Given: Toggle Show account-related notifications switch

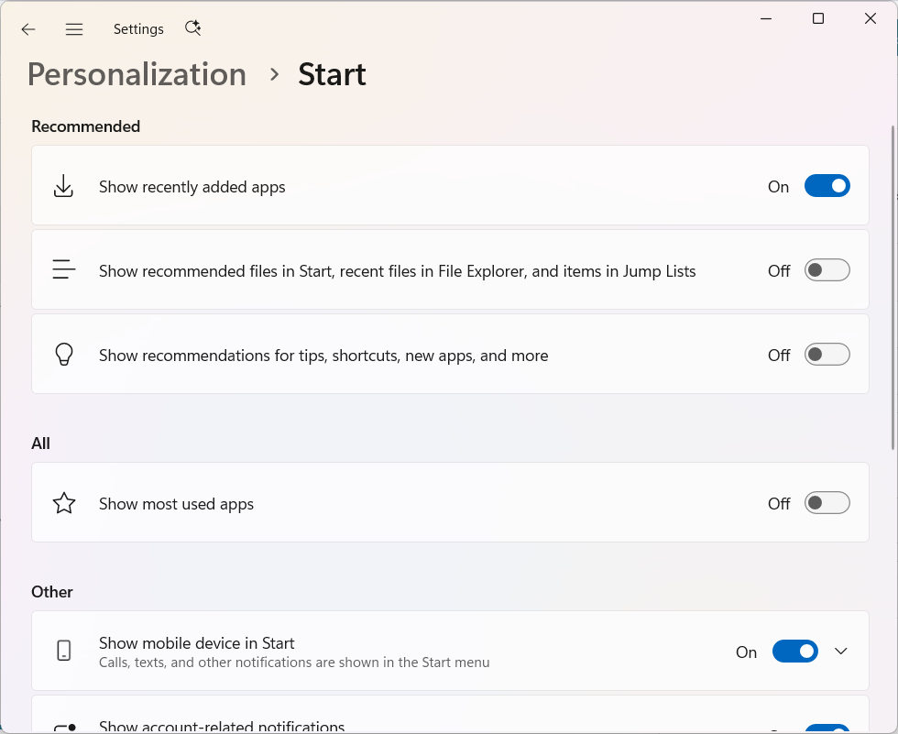Looking at the screenshot, I should pyautogui.click(x=827, y=729).
